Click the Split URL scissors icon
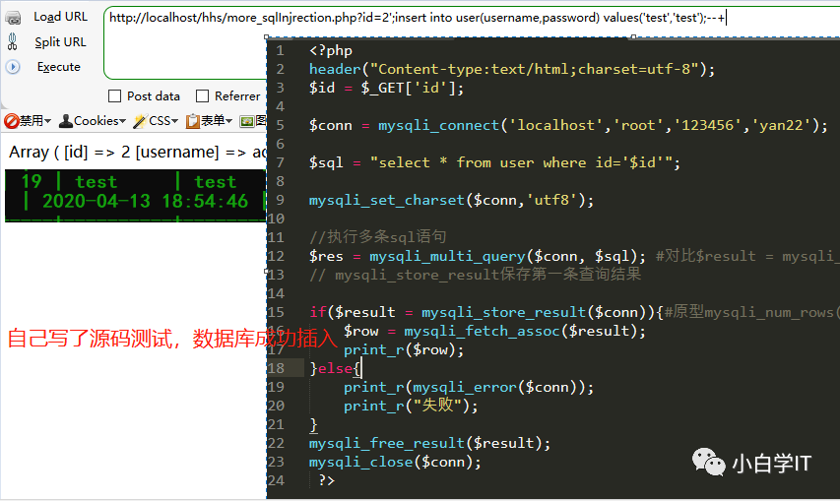Viewport: 840px width, 501px height. click(13, 41)
